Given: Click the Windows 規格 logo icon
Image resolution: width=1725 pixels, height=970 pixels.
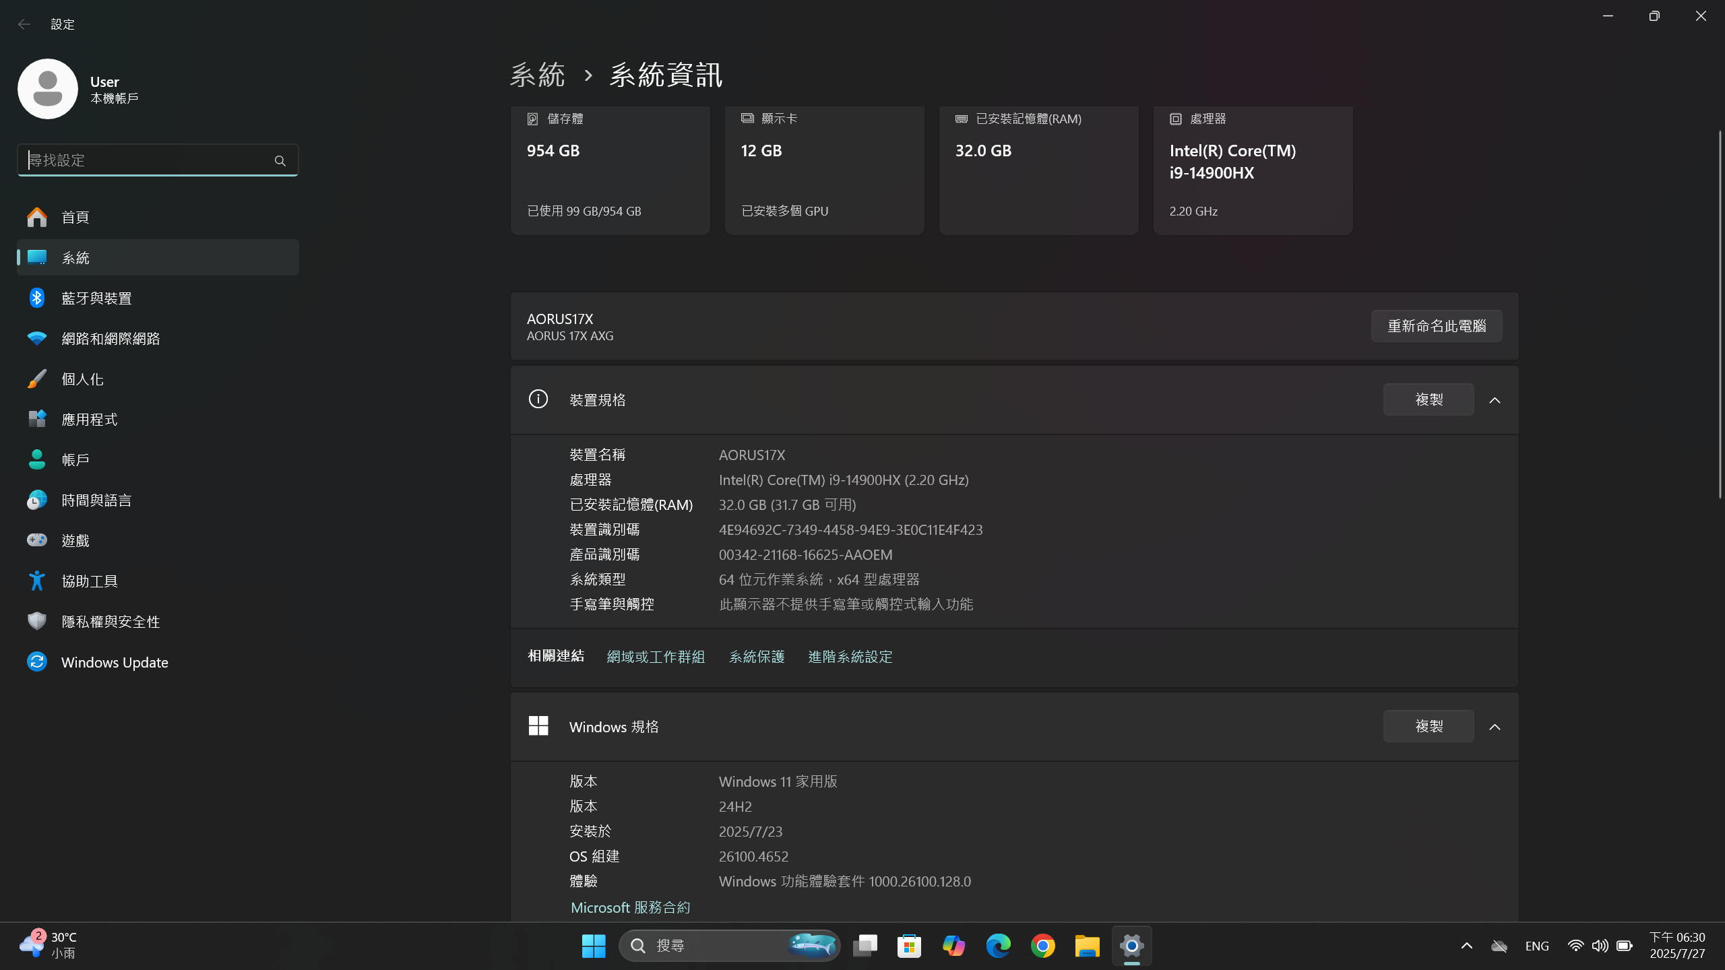Looking at the screenshot, I should pos(538,725).
